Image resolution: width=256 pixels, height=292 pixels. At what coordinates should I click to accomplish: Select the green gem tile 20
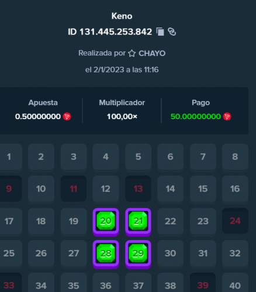[x=106, y=221]
